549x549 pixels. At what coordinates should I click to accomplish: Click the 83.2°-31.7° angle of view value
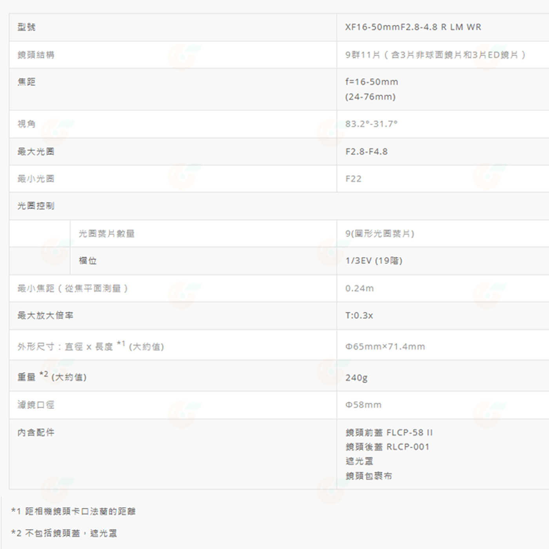point(371,124)
